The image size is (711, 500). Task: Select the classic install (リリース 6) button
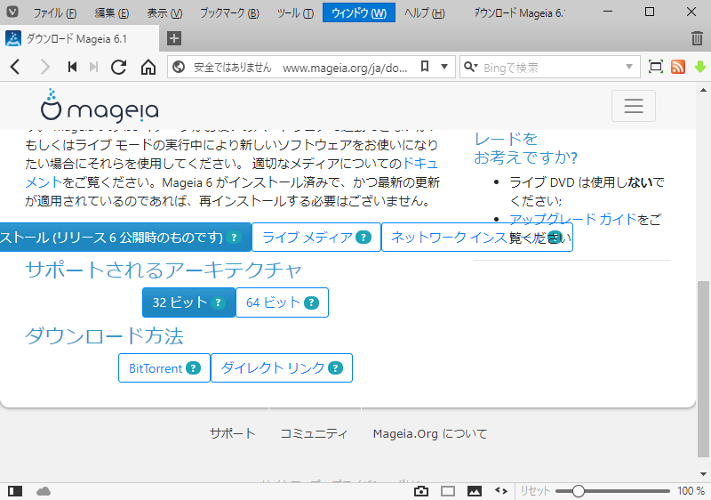[125, 238]
